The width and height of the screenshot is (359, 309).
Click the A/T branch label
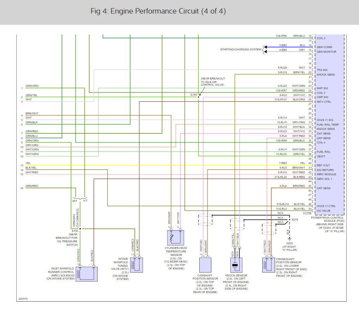point(85,201)
